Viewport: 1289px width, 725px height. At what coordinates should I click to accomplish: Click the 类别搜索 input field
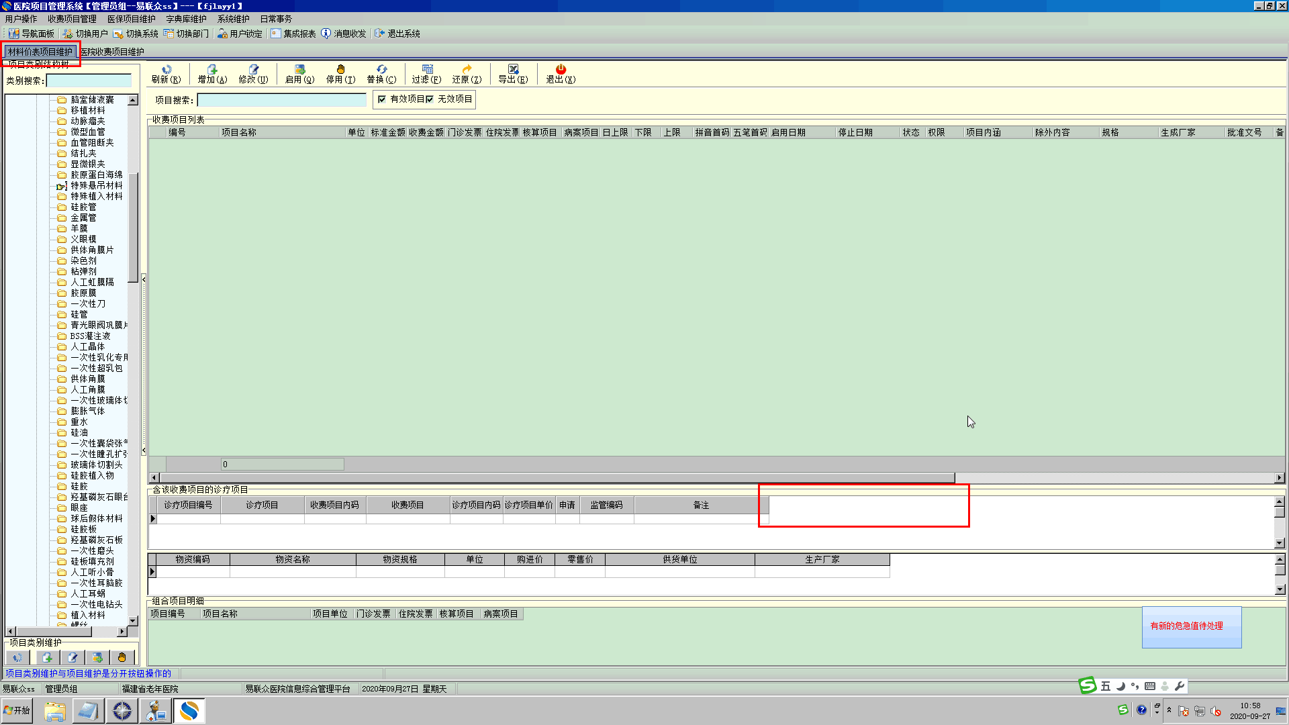[x=89, y=81]
